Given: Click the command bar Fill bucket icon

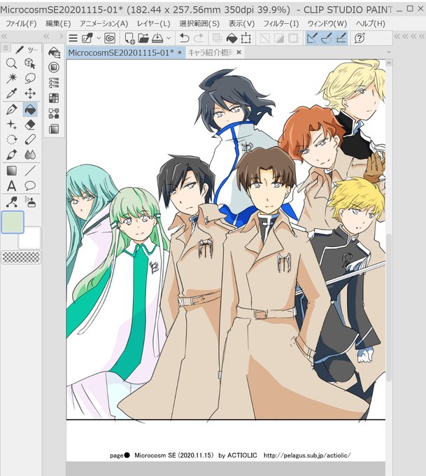Looking at the screenshot, I should pos(232,38).
